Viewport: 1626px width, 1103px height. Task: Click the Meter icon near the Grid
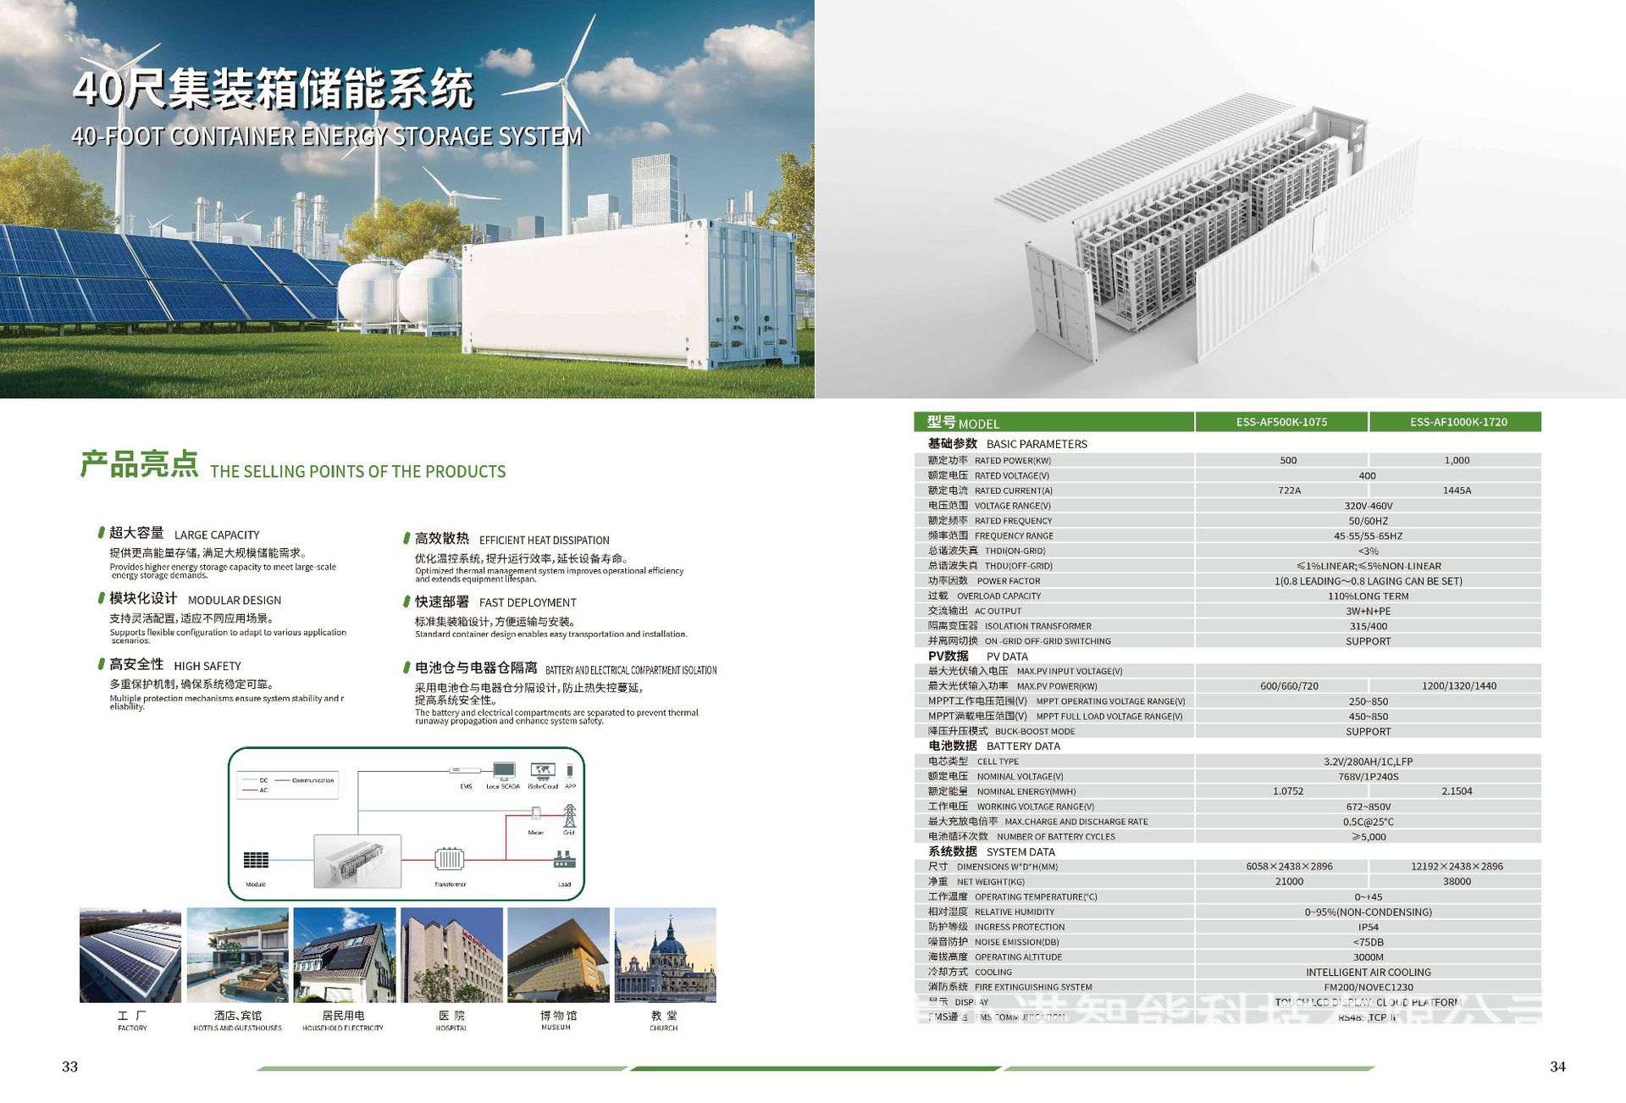click(x=536, y=813)
